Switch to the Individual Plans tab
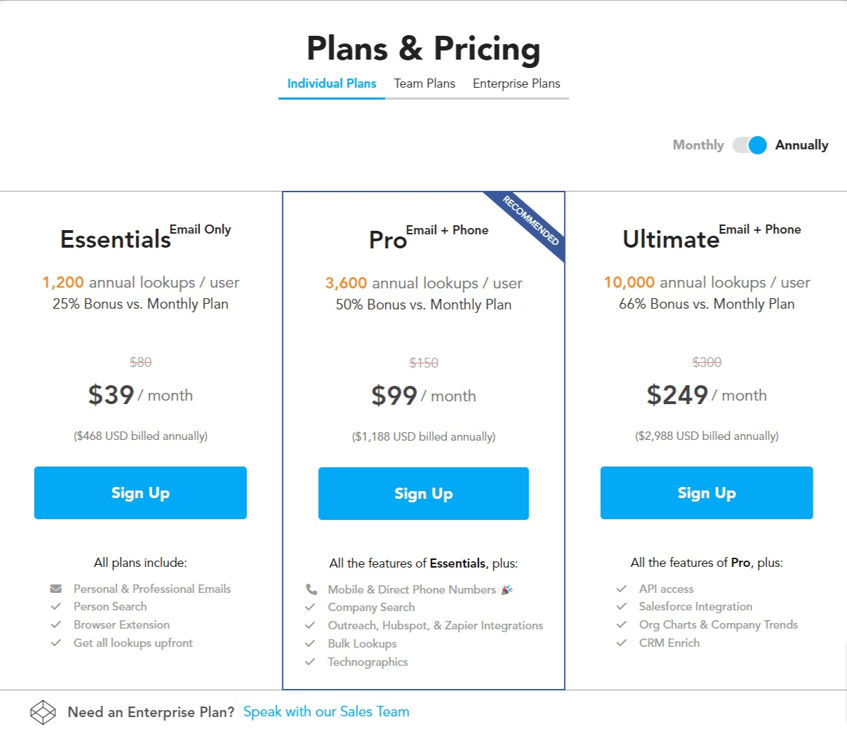 point(332,83)
